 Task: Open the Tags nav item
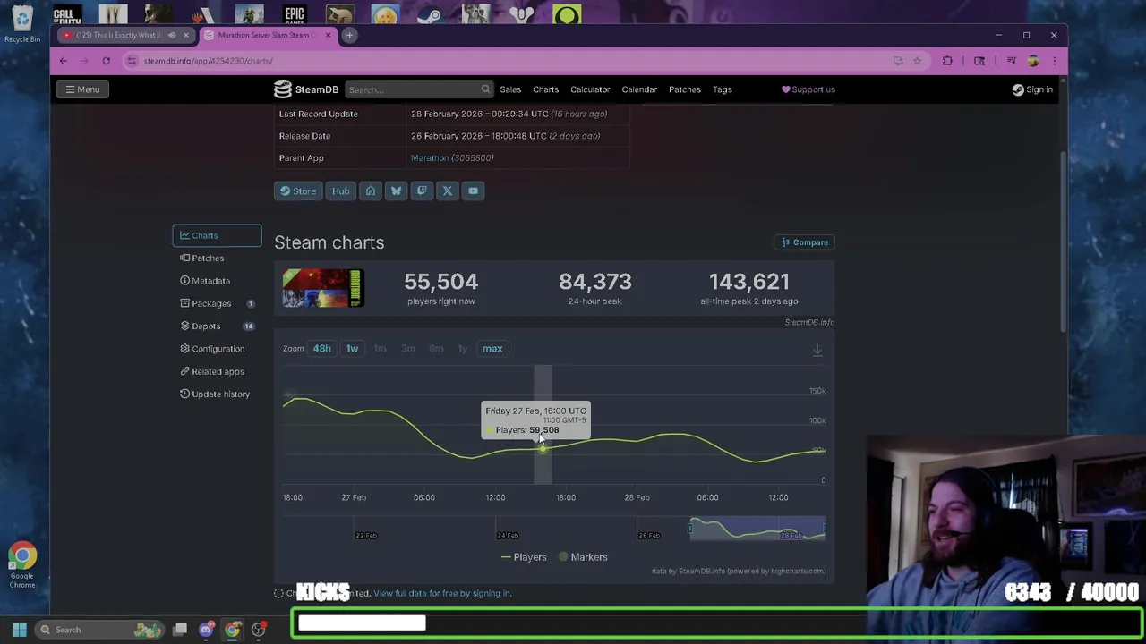723,89
